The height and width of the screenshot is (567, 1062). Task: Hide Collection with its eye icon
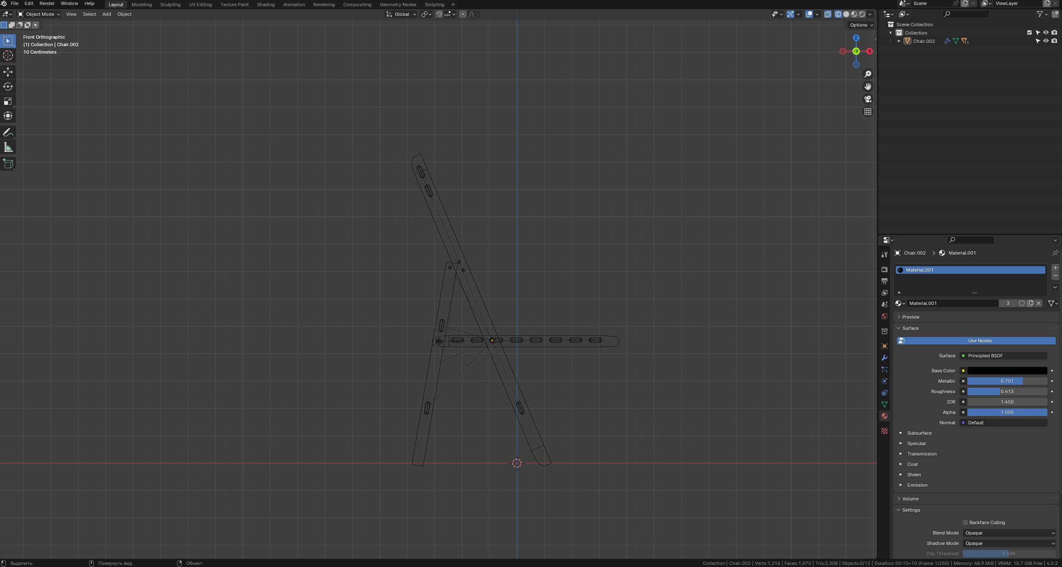[x=1046, y=32]
